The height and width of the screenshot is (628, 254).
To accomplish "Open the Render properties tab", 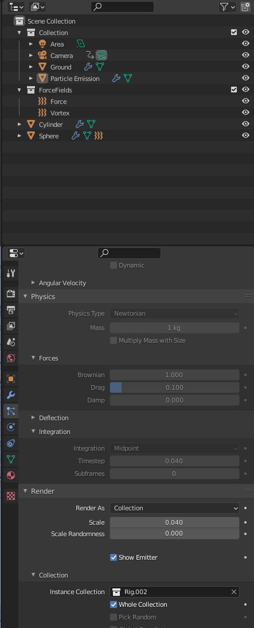I will pyautogui.click(x=11, y=294).
